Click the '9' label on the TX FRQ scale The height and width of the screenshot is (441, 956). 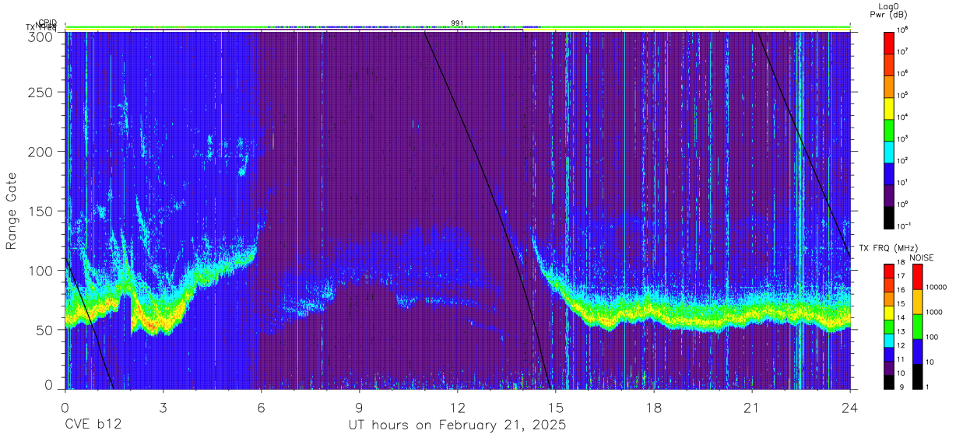click(901, 387)
